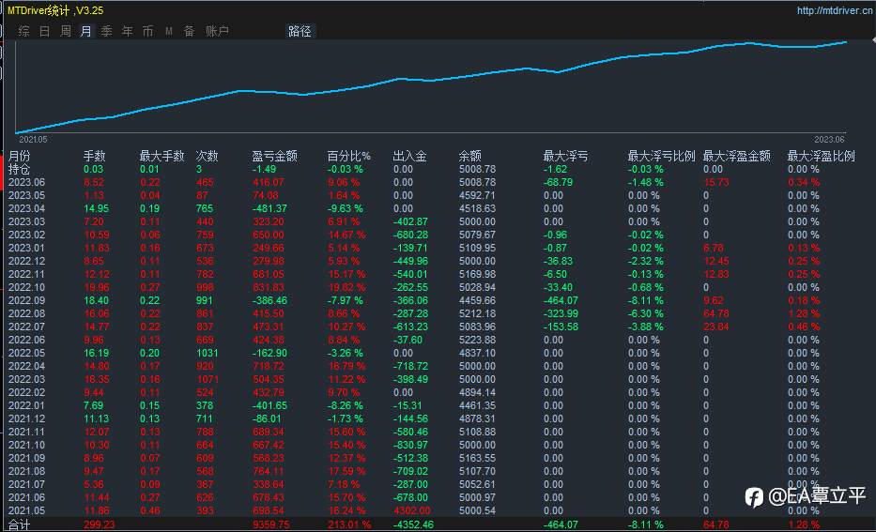Select the 币 currency tab
The image size is (876, 532).
click(x=147, y=31)
